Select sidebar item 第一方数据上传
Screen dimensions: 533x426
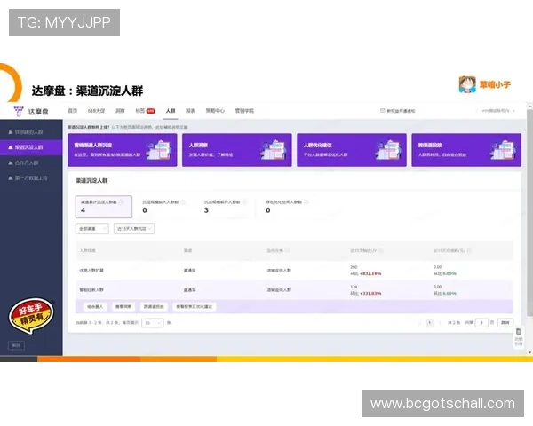(30, 178)
